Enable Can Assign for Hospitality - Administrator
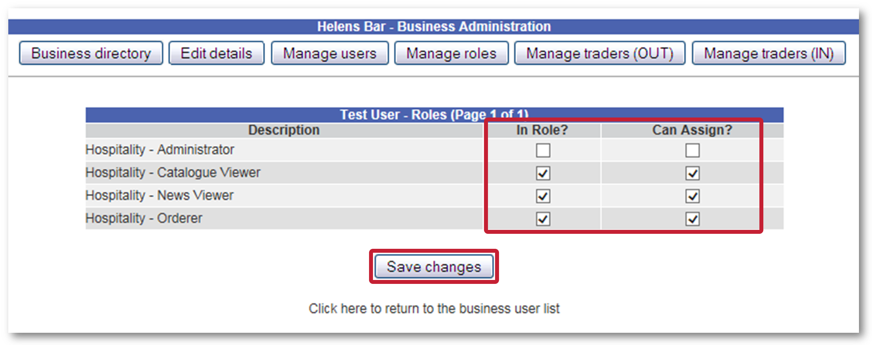872x345 pixels. [x=693, y=150]
